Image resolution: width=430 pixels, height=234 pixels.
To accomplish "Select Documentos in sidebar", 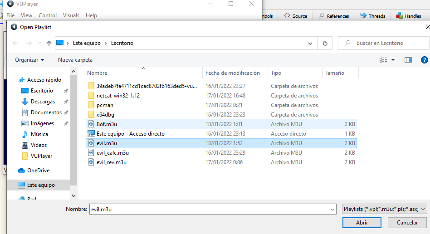I will pos(46,112).
